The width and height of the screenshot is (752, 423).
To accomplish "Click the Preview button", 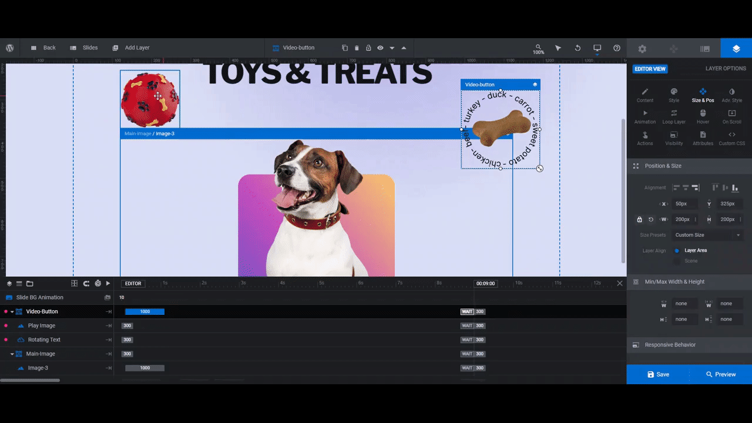I will click(x=721, y=374).
